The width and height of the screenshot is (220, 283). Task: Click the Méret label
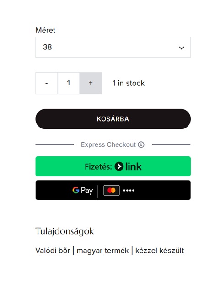45,30
